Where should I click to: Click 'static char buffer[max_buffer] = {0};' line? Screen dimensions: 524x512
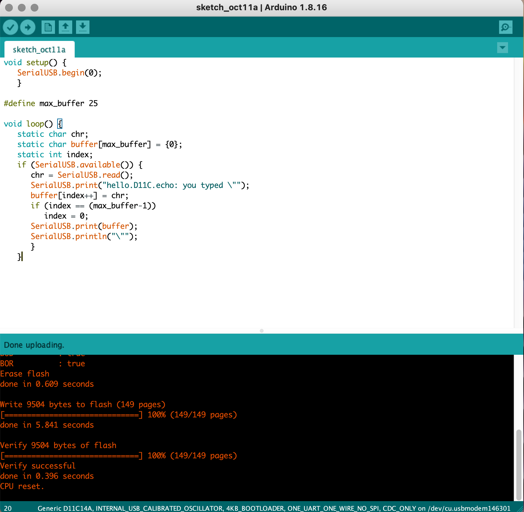coord(100,144)
